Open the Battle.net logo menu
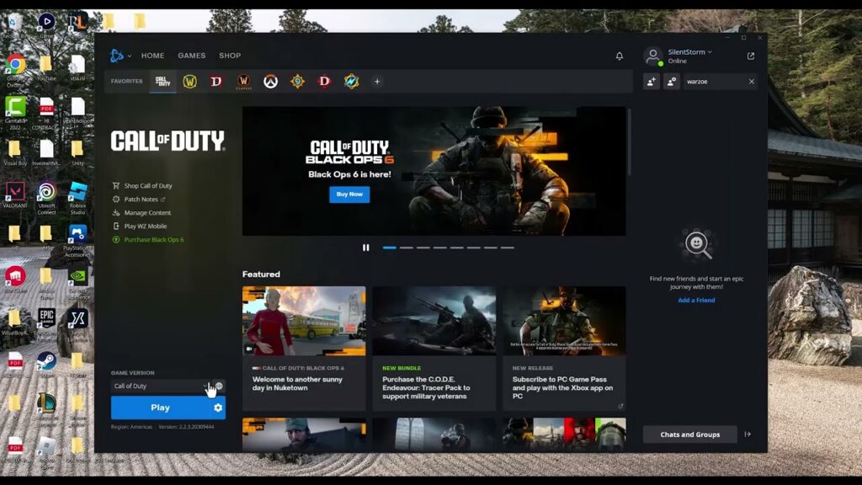This screenshot has width=862, height=485. pos(116,56)
